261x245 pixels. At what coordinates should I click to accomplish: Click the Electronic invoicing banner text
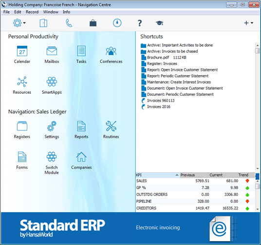pos(158,227)
